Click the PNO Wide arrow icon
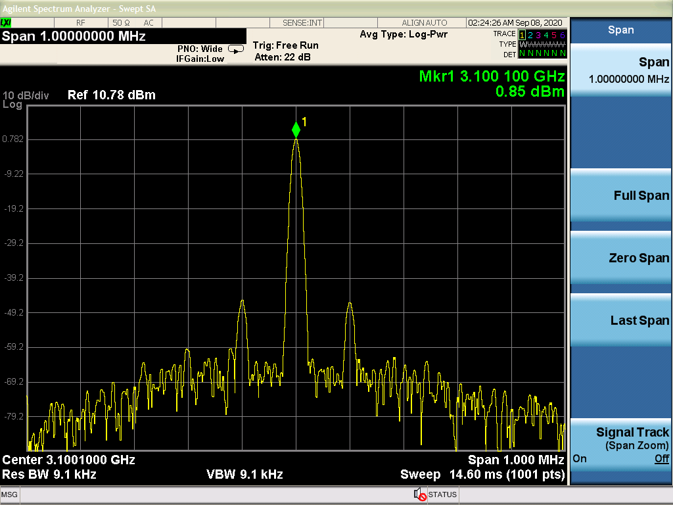The height and width of the screenshot is (505, 673). pyautogui.click(x=236, y=49)
